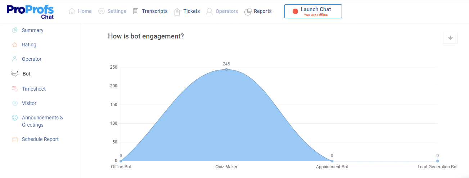The image size is (469, 178).
Task: Click the Rating star icon
Action: coord(15,45)
